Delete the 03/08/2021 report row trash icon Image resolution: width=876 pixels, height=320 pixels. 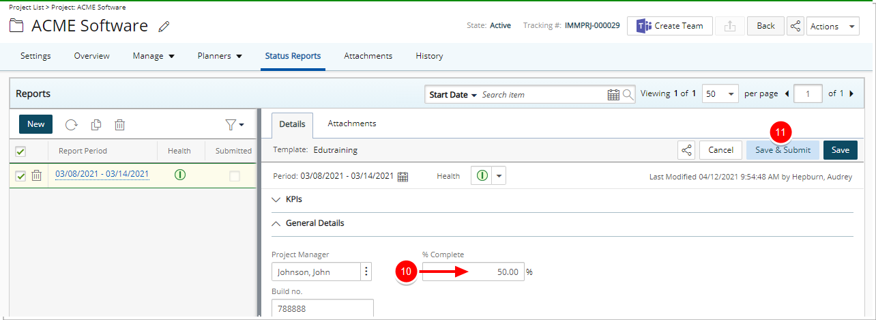click(x=37, y=175)
